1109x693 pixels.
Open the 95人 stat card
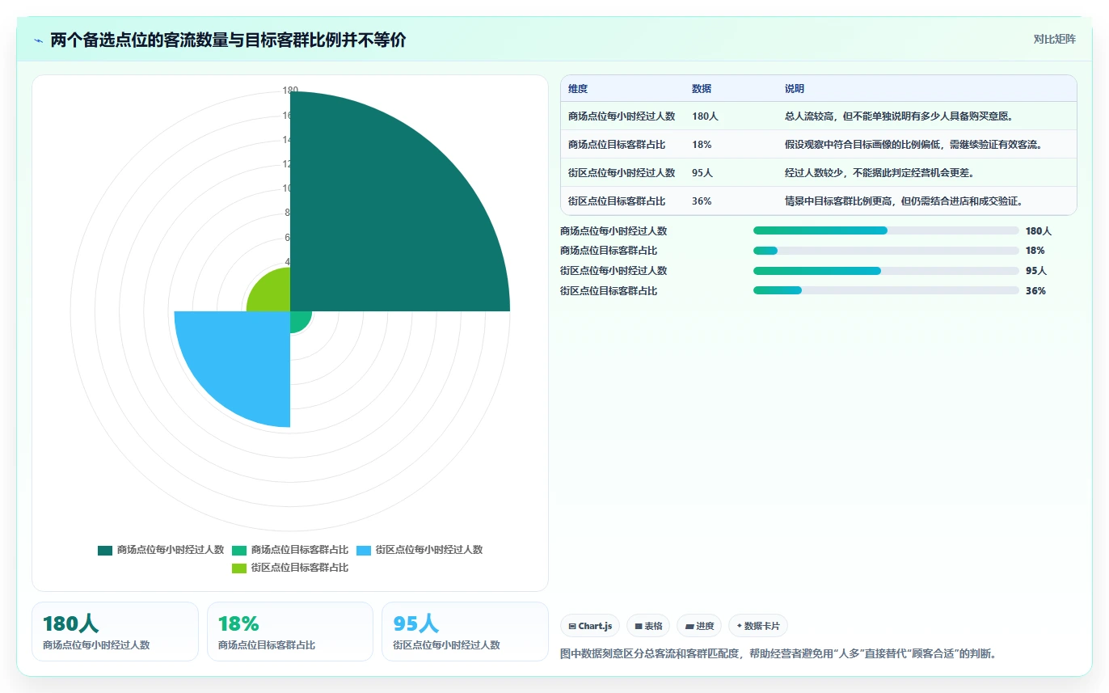(x=465, y=632)
